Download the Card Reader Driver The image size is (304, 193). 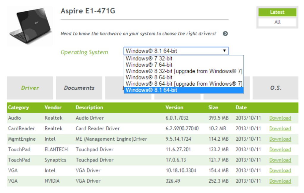click(280, 128)
